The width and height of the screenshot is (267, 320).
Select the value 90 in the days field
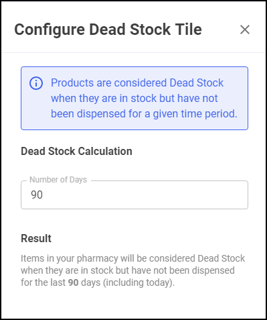(x=37, y=195)
